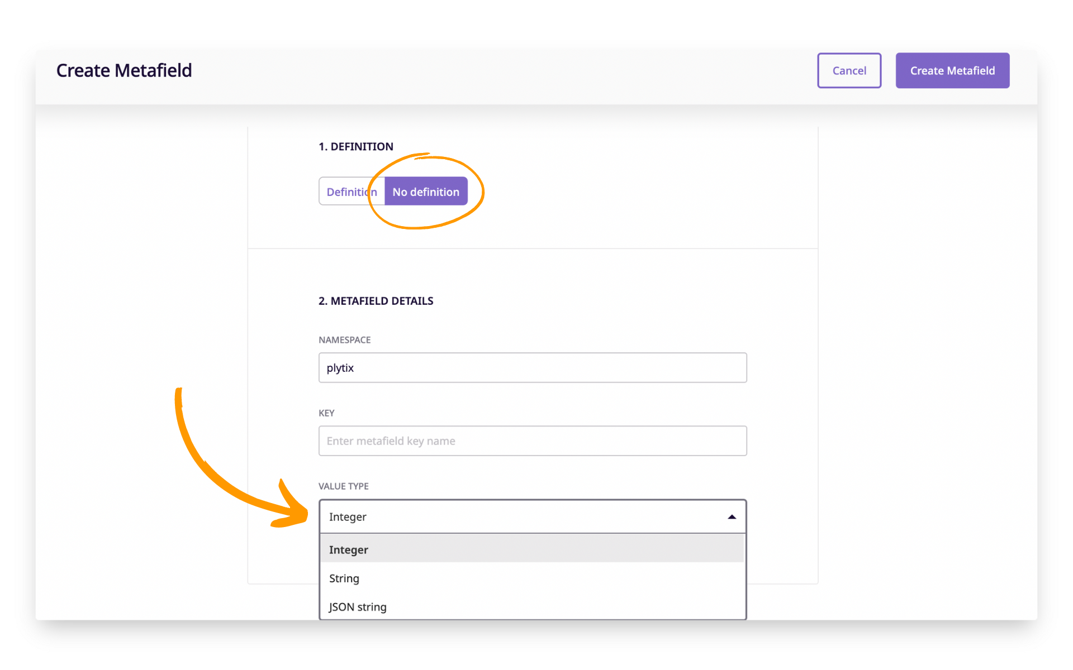
Task: Click the KEY field label
Action: 326,413
